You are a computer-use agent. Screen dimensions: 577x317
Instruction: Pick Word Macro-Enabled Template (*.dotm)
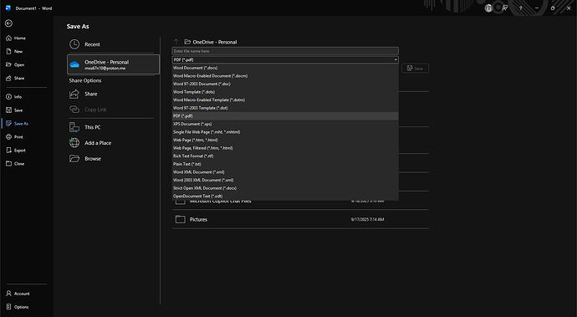[285, 100]
